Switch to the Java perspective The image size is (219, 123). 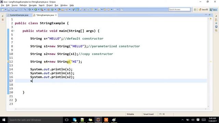coord(214,10)
